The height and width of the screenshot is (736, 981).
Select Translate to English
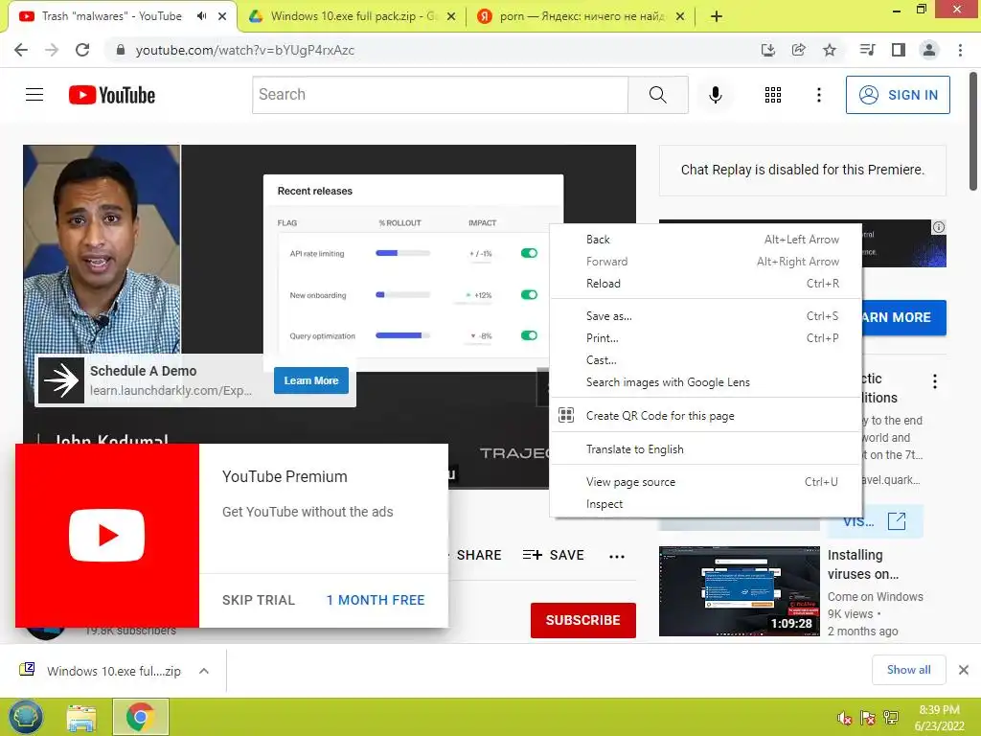(706, 449)
